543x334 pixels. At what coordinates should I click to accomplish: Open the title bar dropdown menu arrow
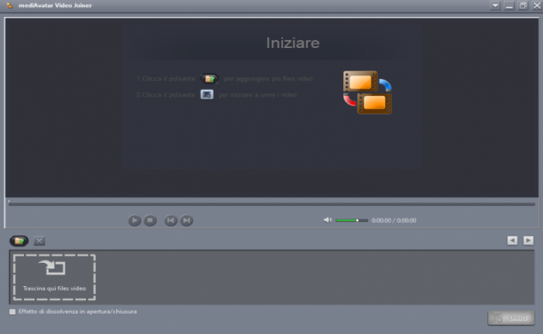coord(495,5)
